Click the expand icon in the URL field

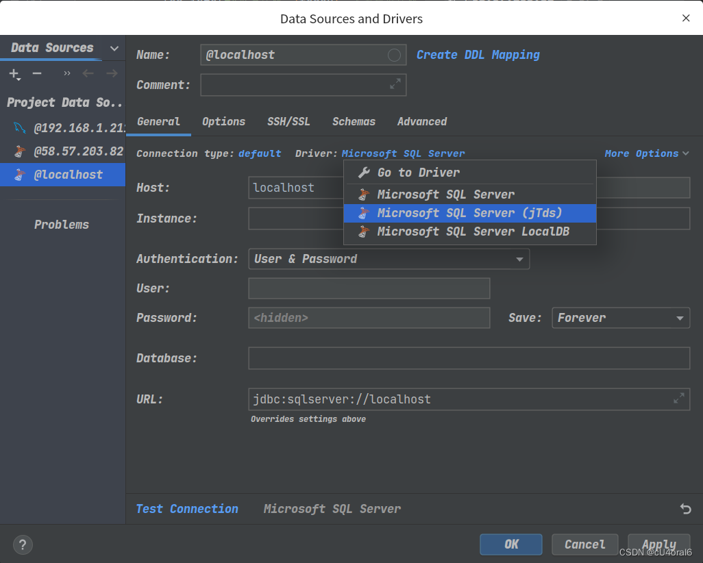679,398
